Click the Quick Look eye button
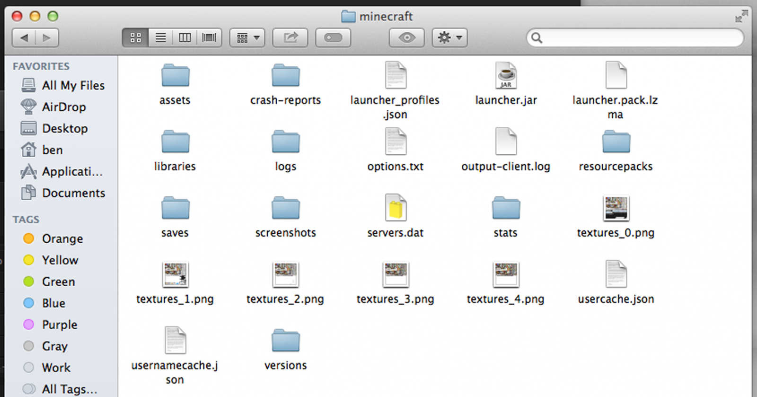The height and width of the screenshot is (397, 757). (x=407, y=38)
